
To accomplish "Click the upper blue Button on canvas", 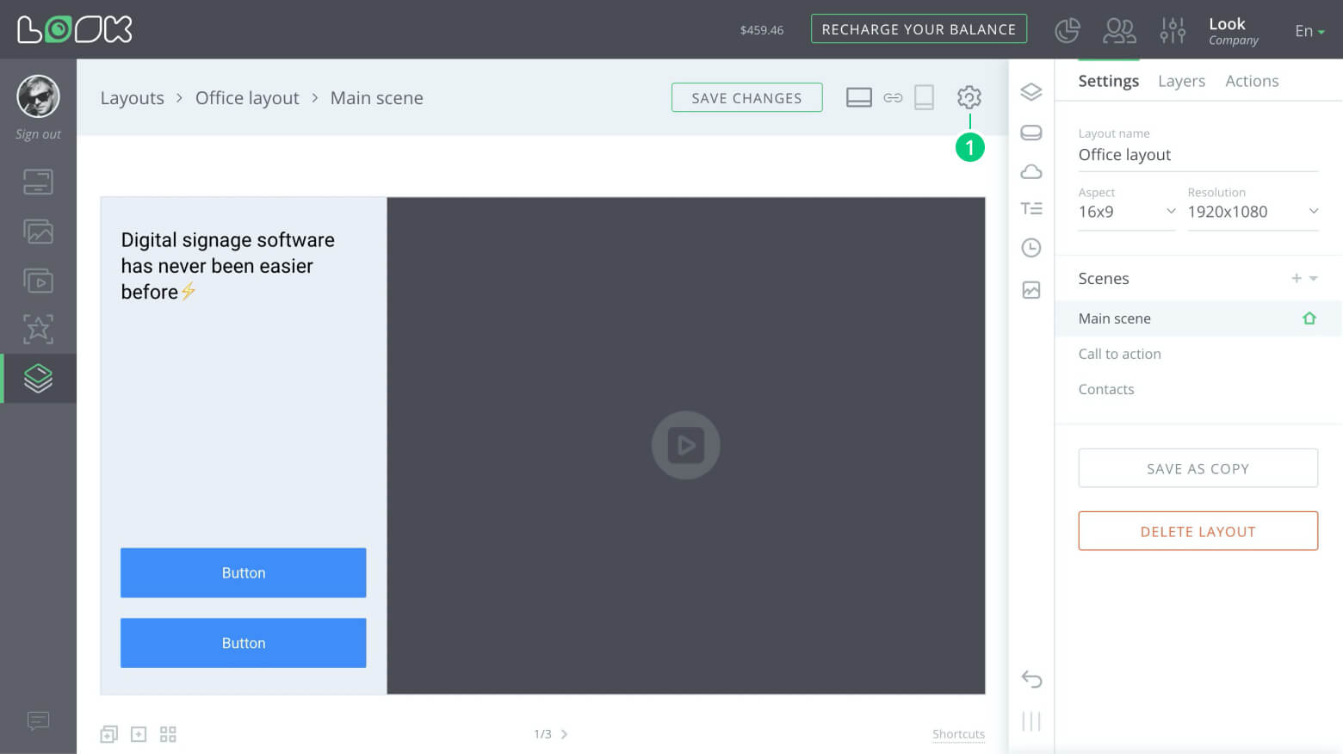I will pos(243,572).
